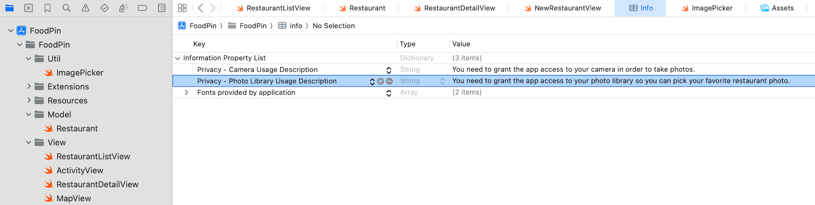Screen dimensions: 815x205
Task: Open the Project navigator folder icon
Action: (x=9, y=8)
